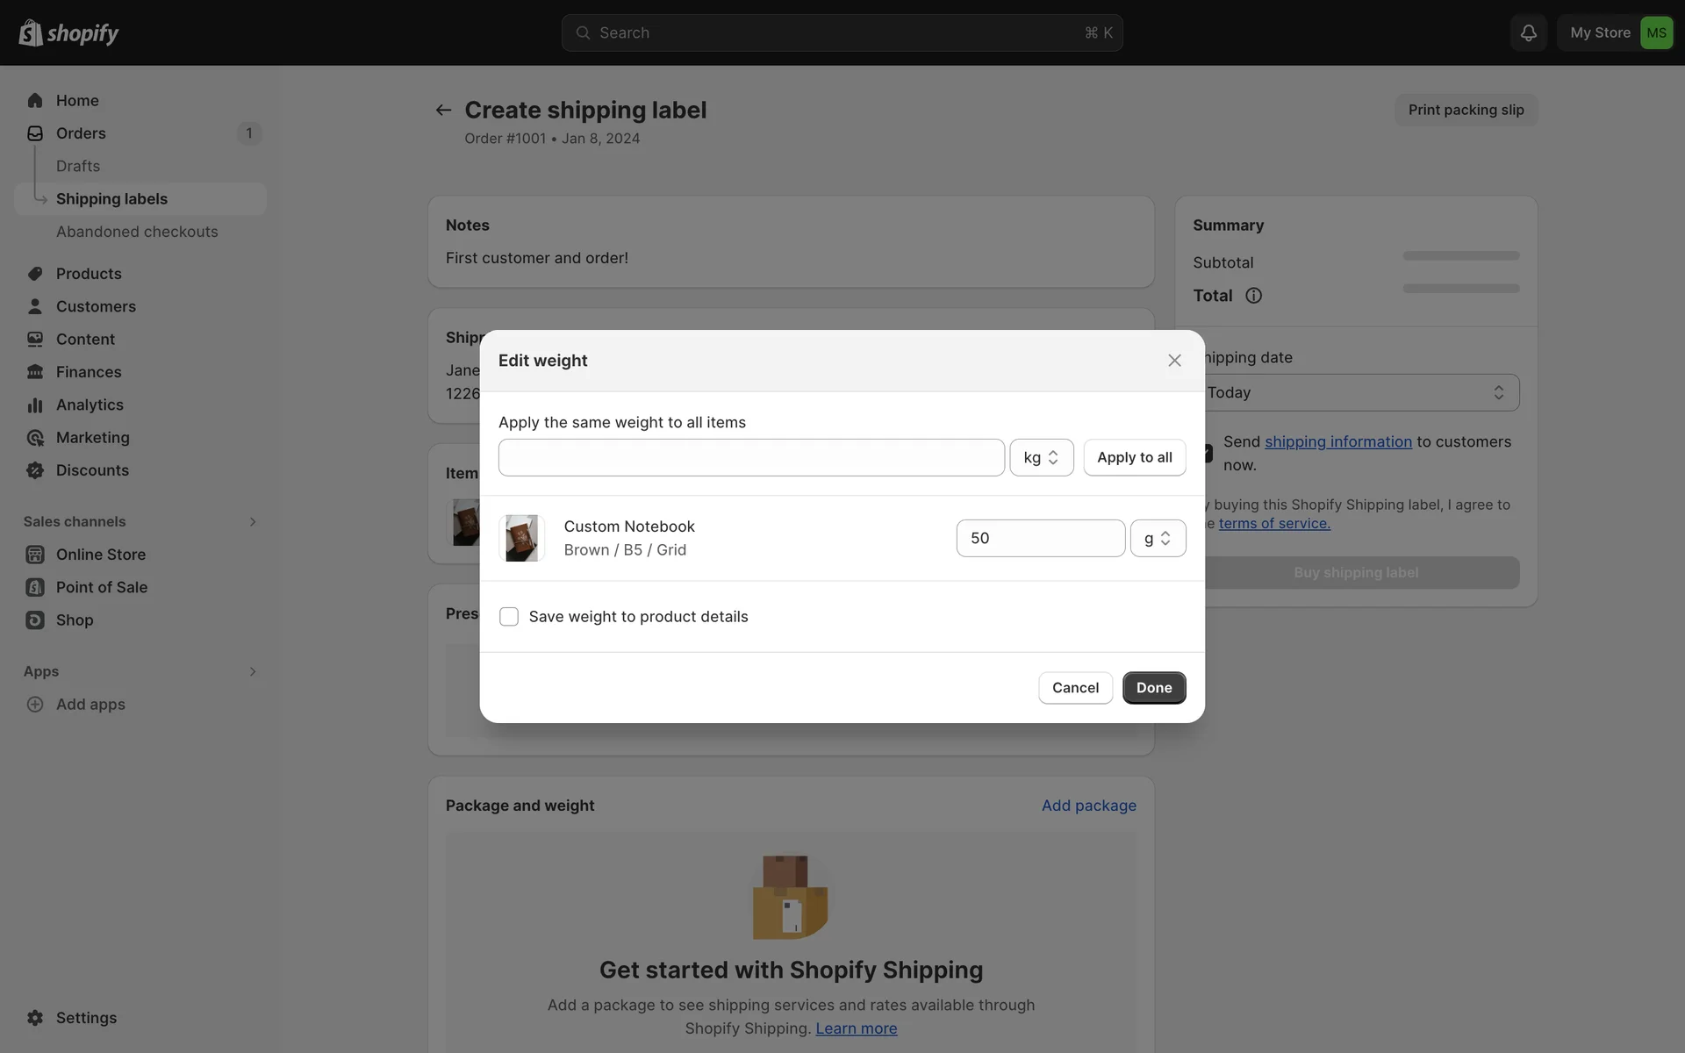Click the apply-same-weight input field

751,457
